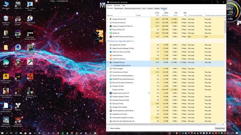Sort processes by Memoria column

pos(164,14)
